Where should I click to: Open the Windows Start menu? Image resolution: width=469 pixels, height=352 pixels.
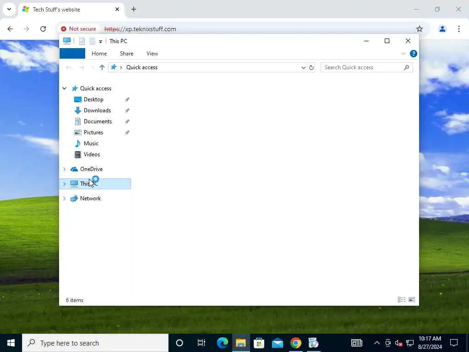pos(11,343)
